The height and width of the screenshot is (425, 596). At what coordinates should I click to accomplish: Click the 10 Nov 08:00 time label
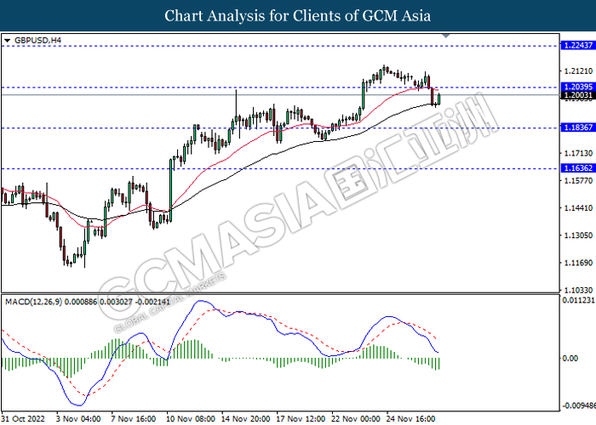coord(191,418)
